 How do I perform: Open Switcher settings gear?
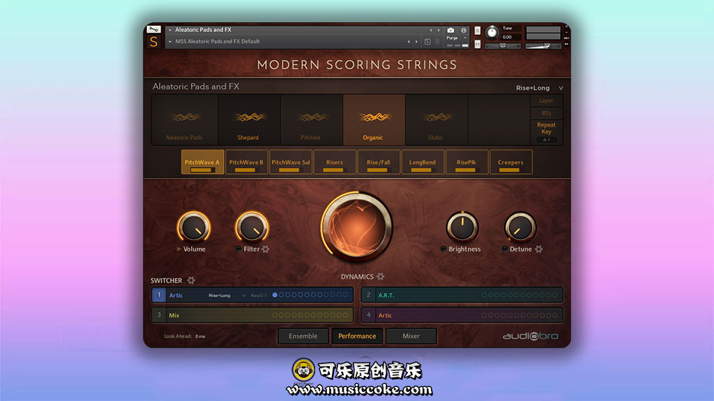191,281
